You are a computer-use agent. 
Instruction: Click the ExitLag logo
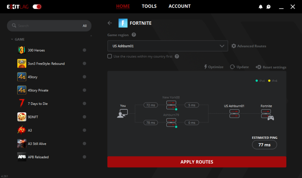(18, 7)
